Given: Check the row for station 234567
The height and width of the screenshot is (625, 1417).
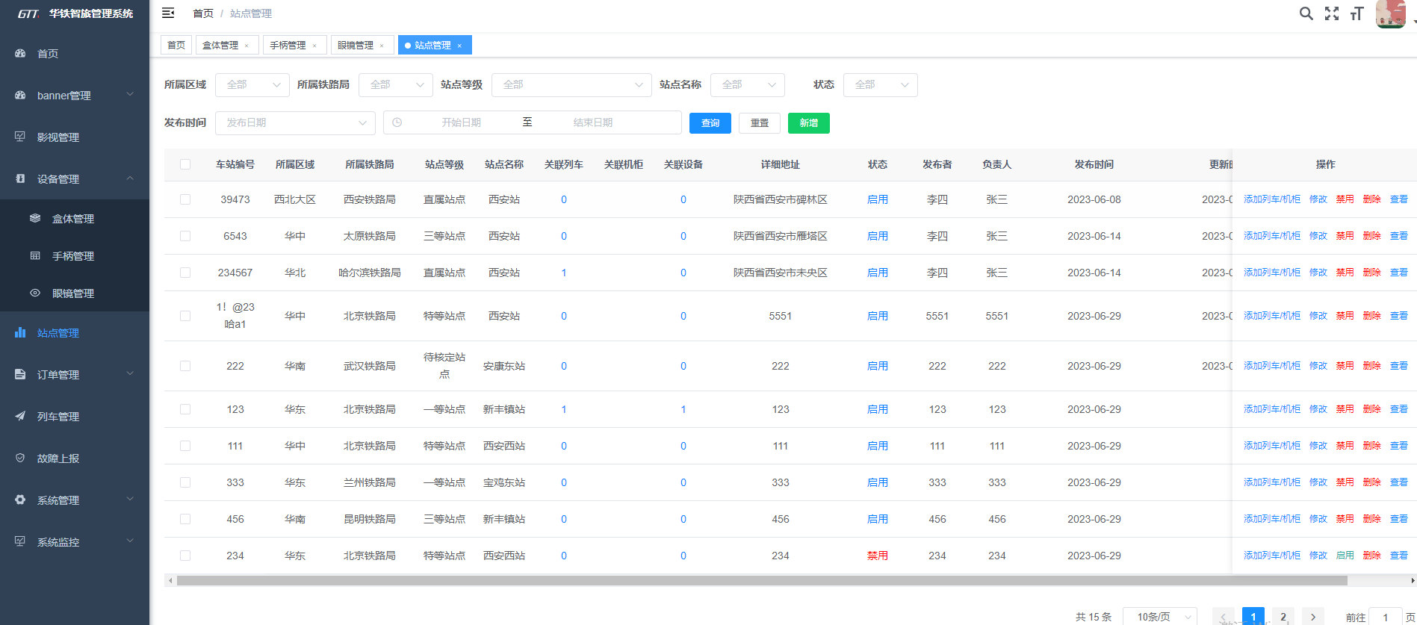Looking at the screenshot, I should click(x=185, y=273).
